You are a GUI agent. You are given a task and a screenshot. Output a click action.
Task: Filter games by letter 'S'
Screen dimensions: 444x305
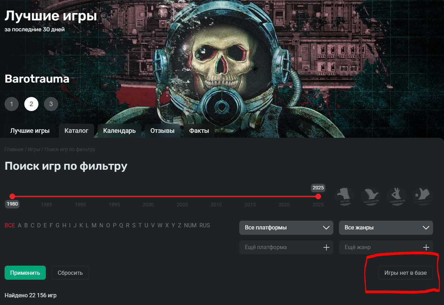click(134, 226)
